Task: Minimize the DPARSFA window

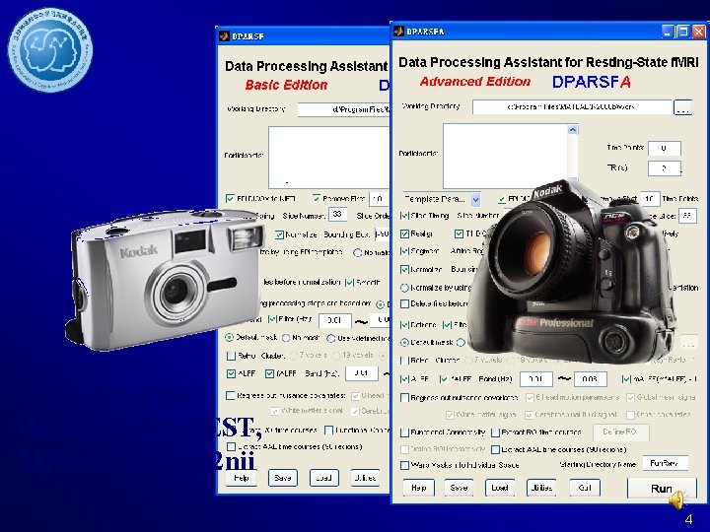Action: tap(668, 32)
